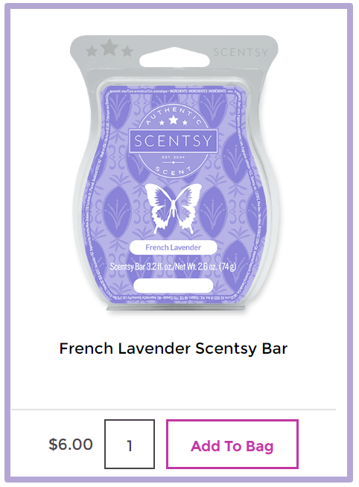Click the SCENTSY rectangular banner in the logo

coord(174,141)
